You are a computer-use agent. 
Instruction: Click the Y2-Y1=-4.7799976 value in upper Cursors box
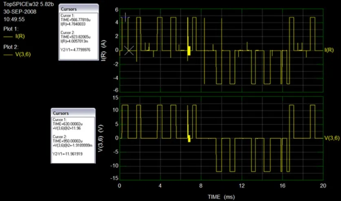tap(75, 50)
